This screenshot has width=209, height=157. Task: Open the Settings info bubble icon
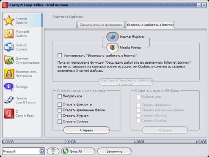[9, 87]
